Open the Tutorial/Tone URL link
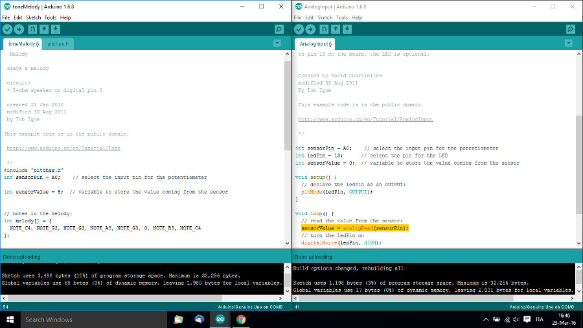The height and width of the screenshot is (328, 583). [x=63, y=148]
